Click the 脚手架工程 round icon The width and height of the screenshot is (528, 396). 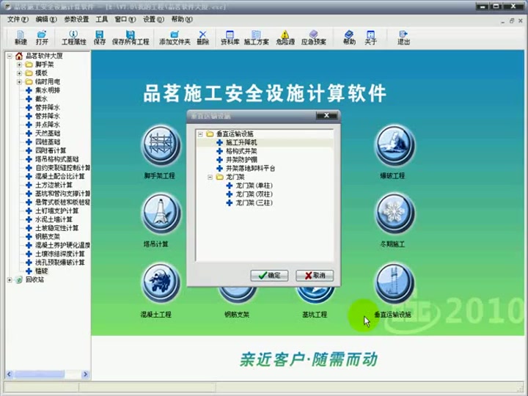tap(159, 144)
